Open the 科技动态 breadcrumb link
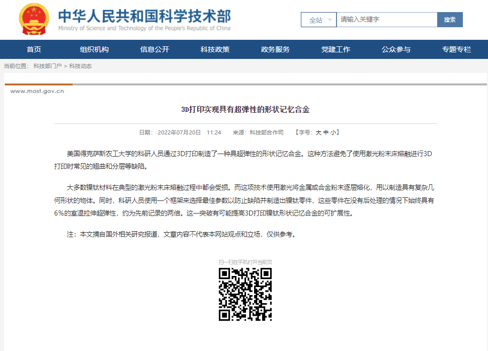The height and width of the screenshot is (351, 488). tap(79, 65)
